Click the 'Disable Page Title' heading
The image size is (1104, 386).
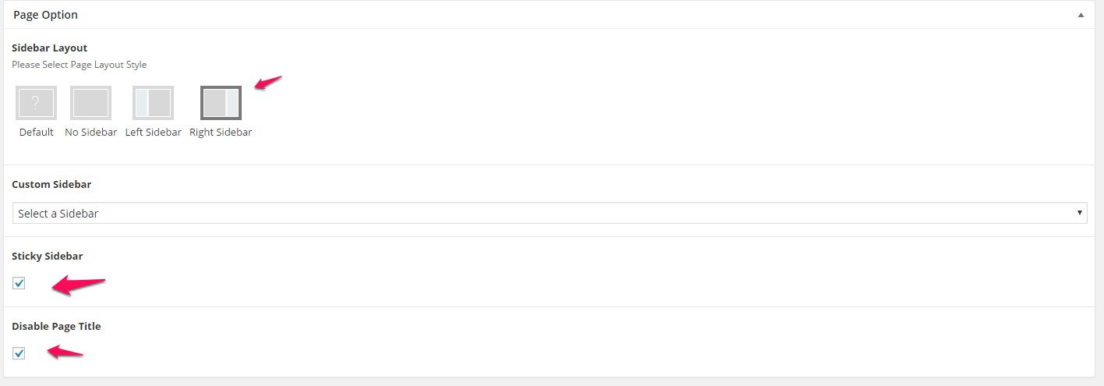pos(56,326)
